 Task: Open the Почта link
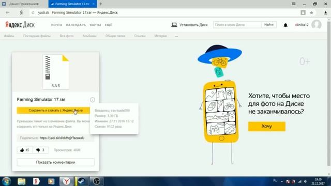56,25
